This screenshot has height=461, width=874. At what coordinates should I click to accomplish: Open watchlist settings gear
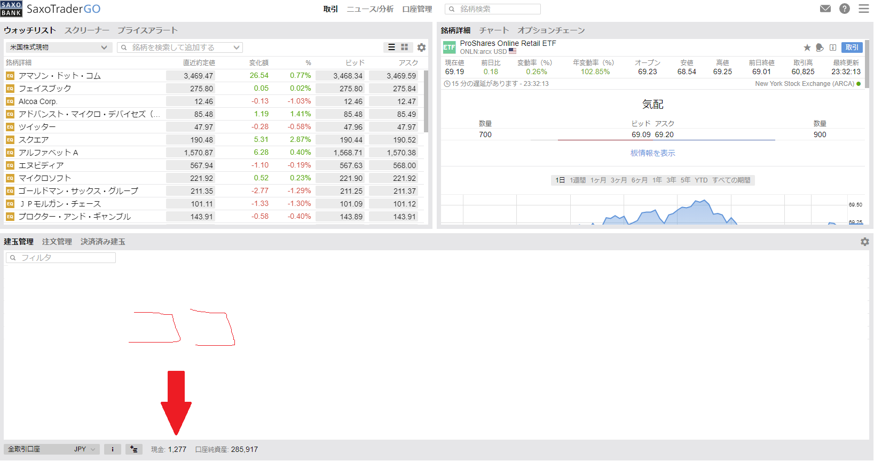(422, 47)
